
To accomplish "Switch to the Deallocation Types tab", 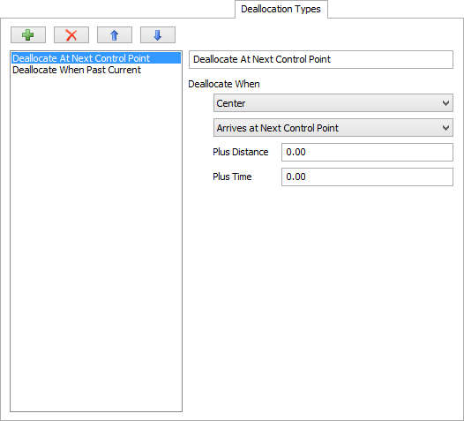I will (281, 9).
